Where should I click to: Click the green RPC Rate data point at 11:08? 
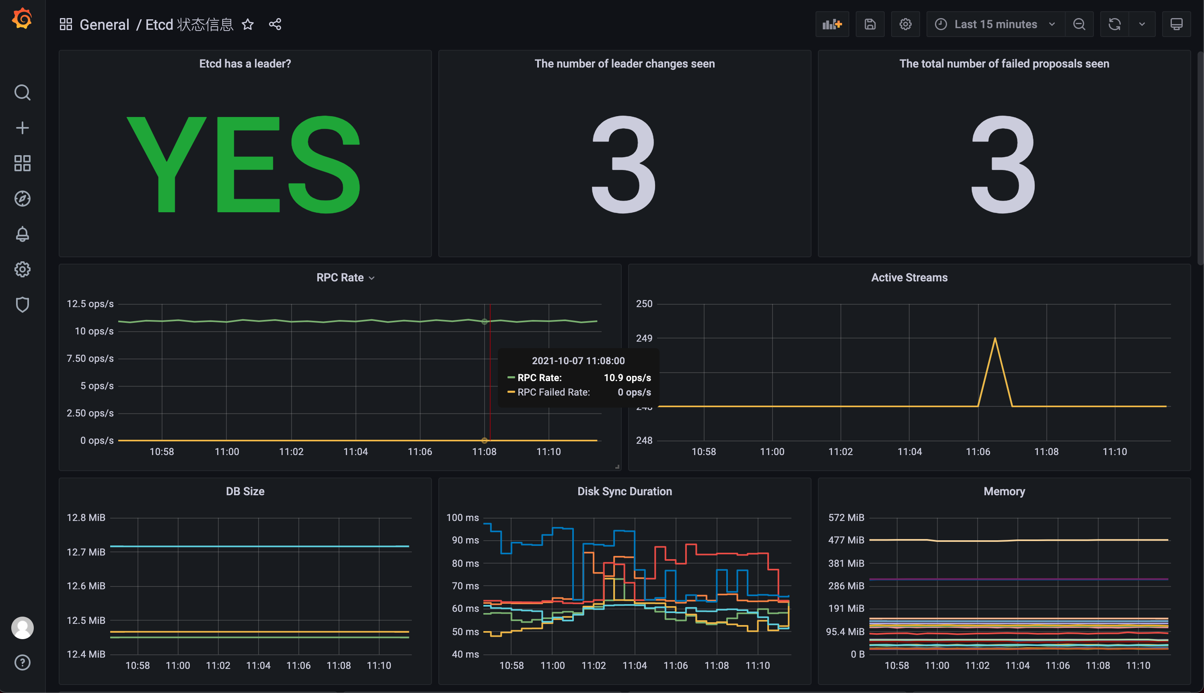[x=484, y=322]
